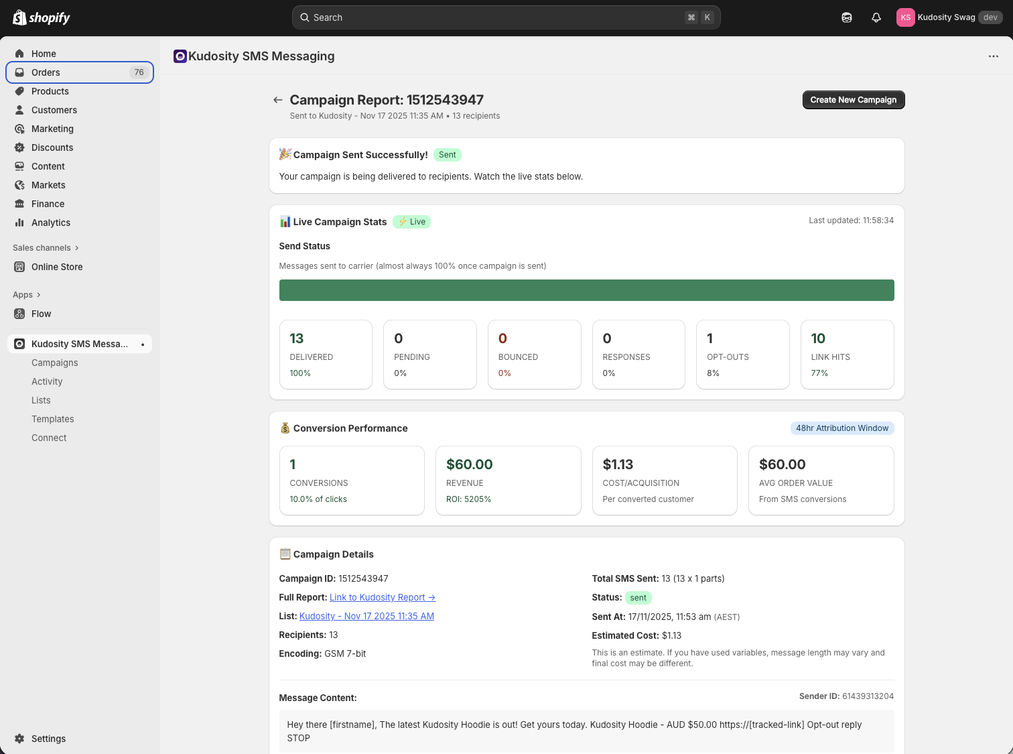Open the three-dots more actions menu
The width and height of the screenshot is (1013, 754).
tap(994, 56)
